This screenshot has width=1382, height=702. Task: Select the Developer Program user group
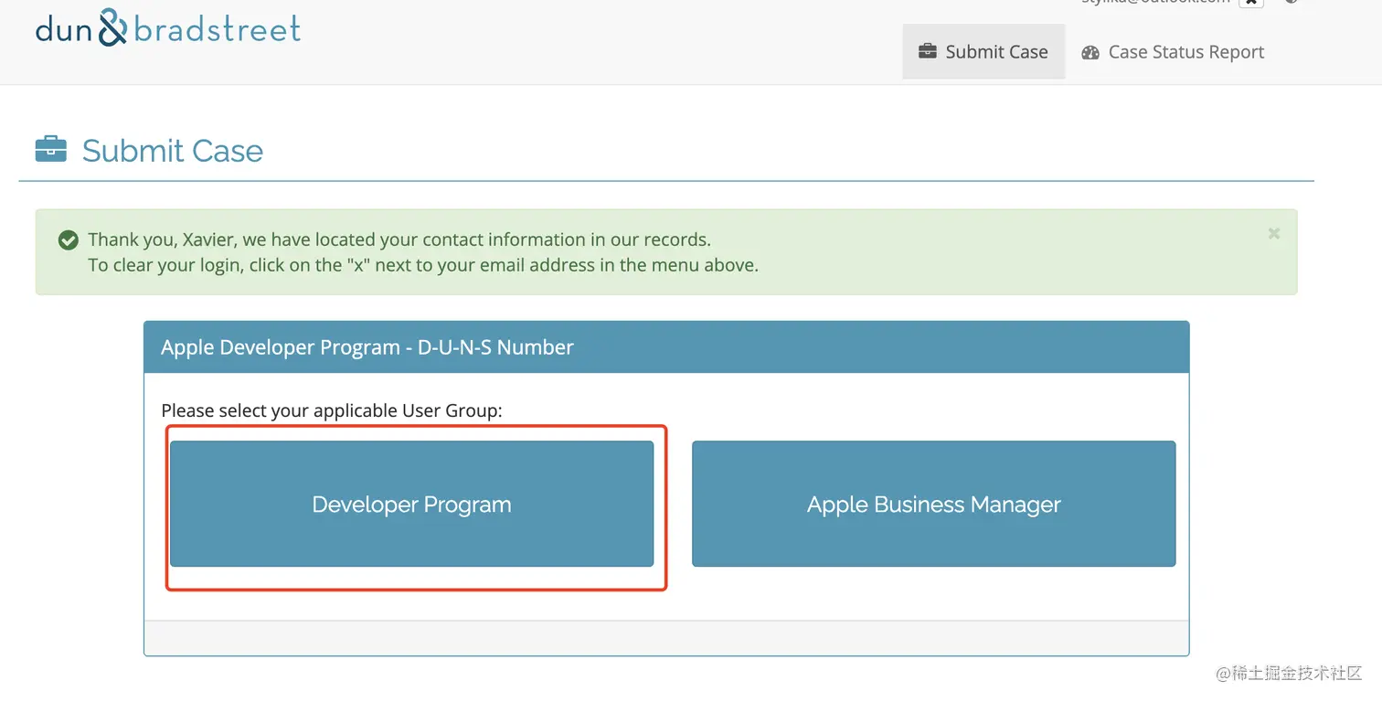[411, 504]
